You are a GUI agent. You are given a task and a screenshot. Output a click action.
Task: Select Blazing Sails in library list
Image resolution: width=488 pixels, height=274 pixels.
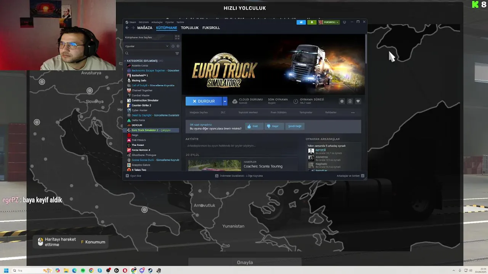(x=153, y=80)
